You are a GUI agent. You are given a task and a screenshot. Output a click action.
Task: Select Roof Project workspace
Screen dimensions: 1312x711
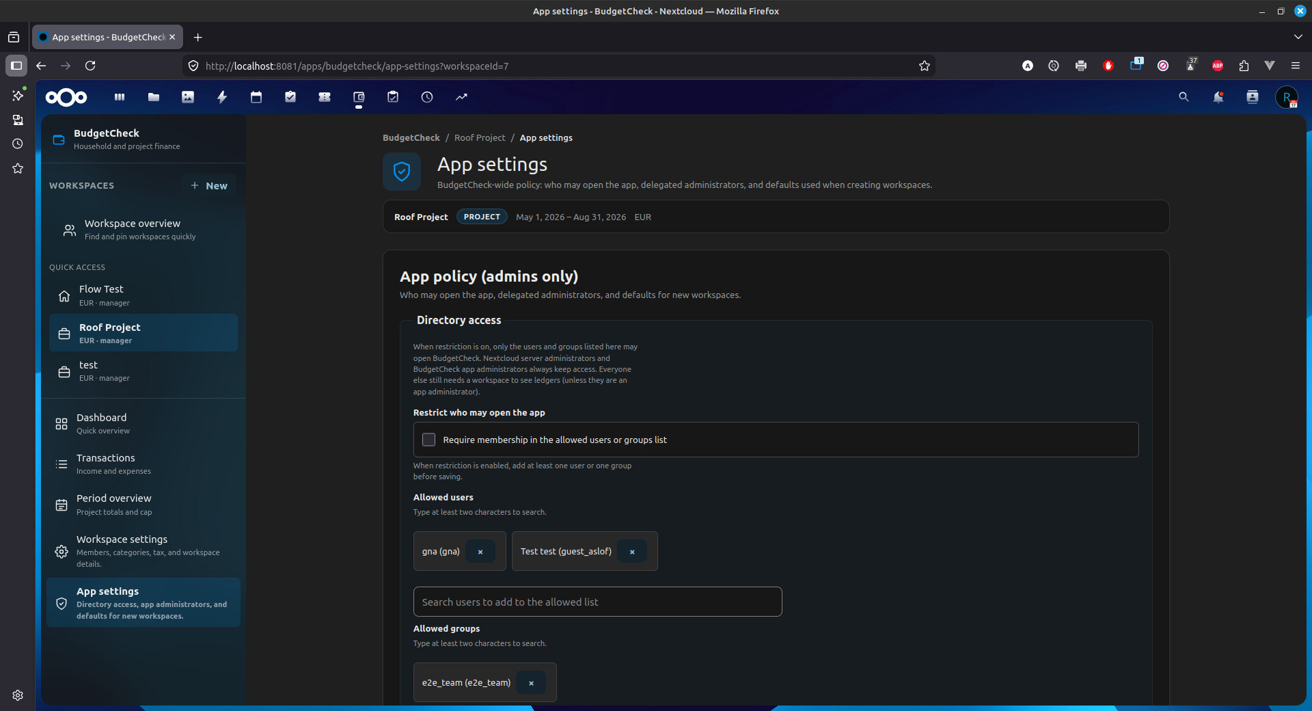[x=143, y=333]
